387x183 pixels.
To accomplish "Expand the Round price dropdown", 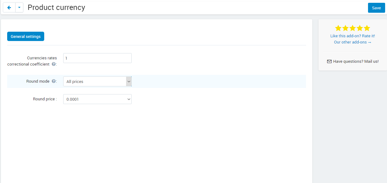I will tap(97, 99).
